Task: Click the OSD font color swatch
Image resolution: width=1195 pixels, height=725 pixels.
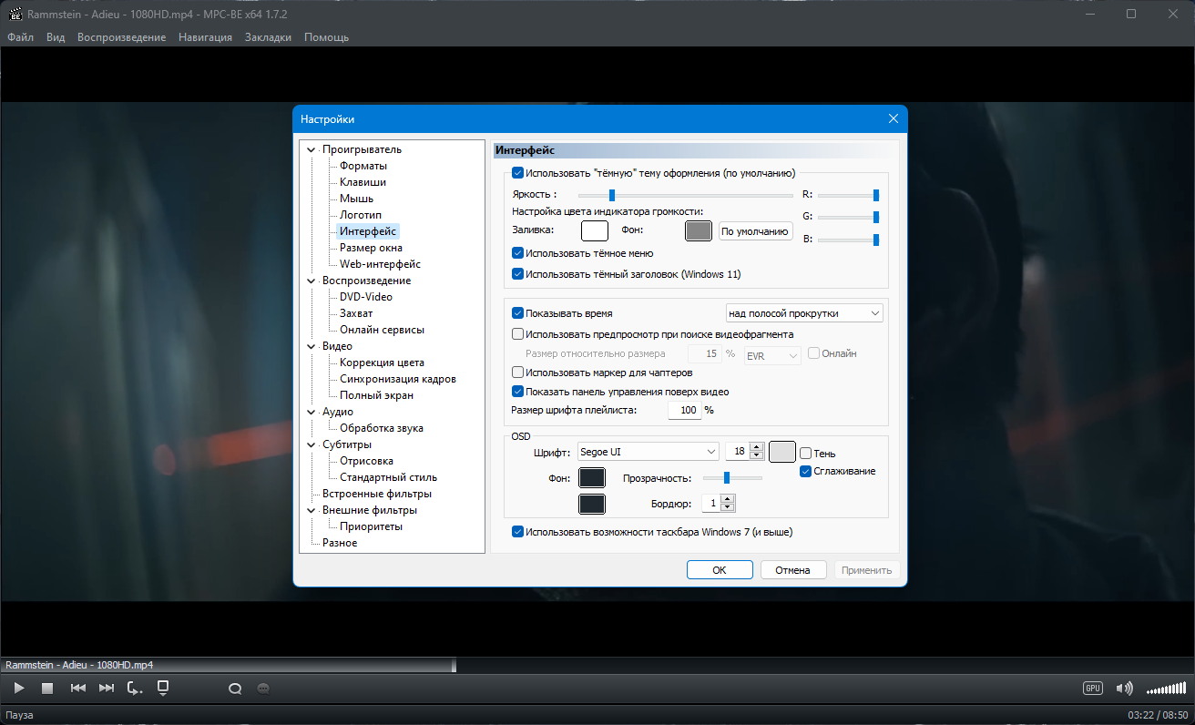Action: point(782,452)
